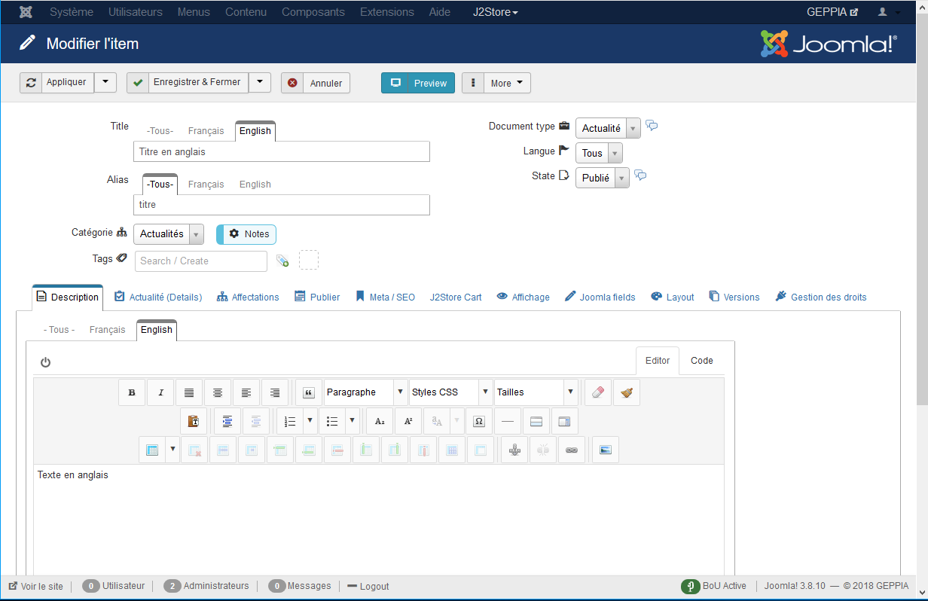Click the insert table icon
This screenshot has width=928, height=601.
152,450
